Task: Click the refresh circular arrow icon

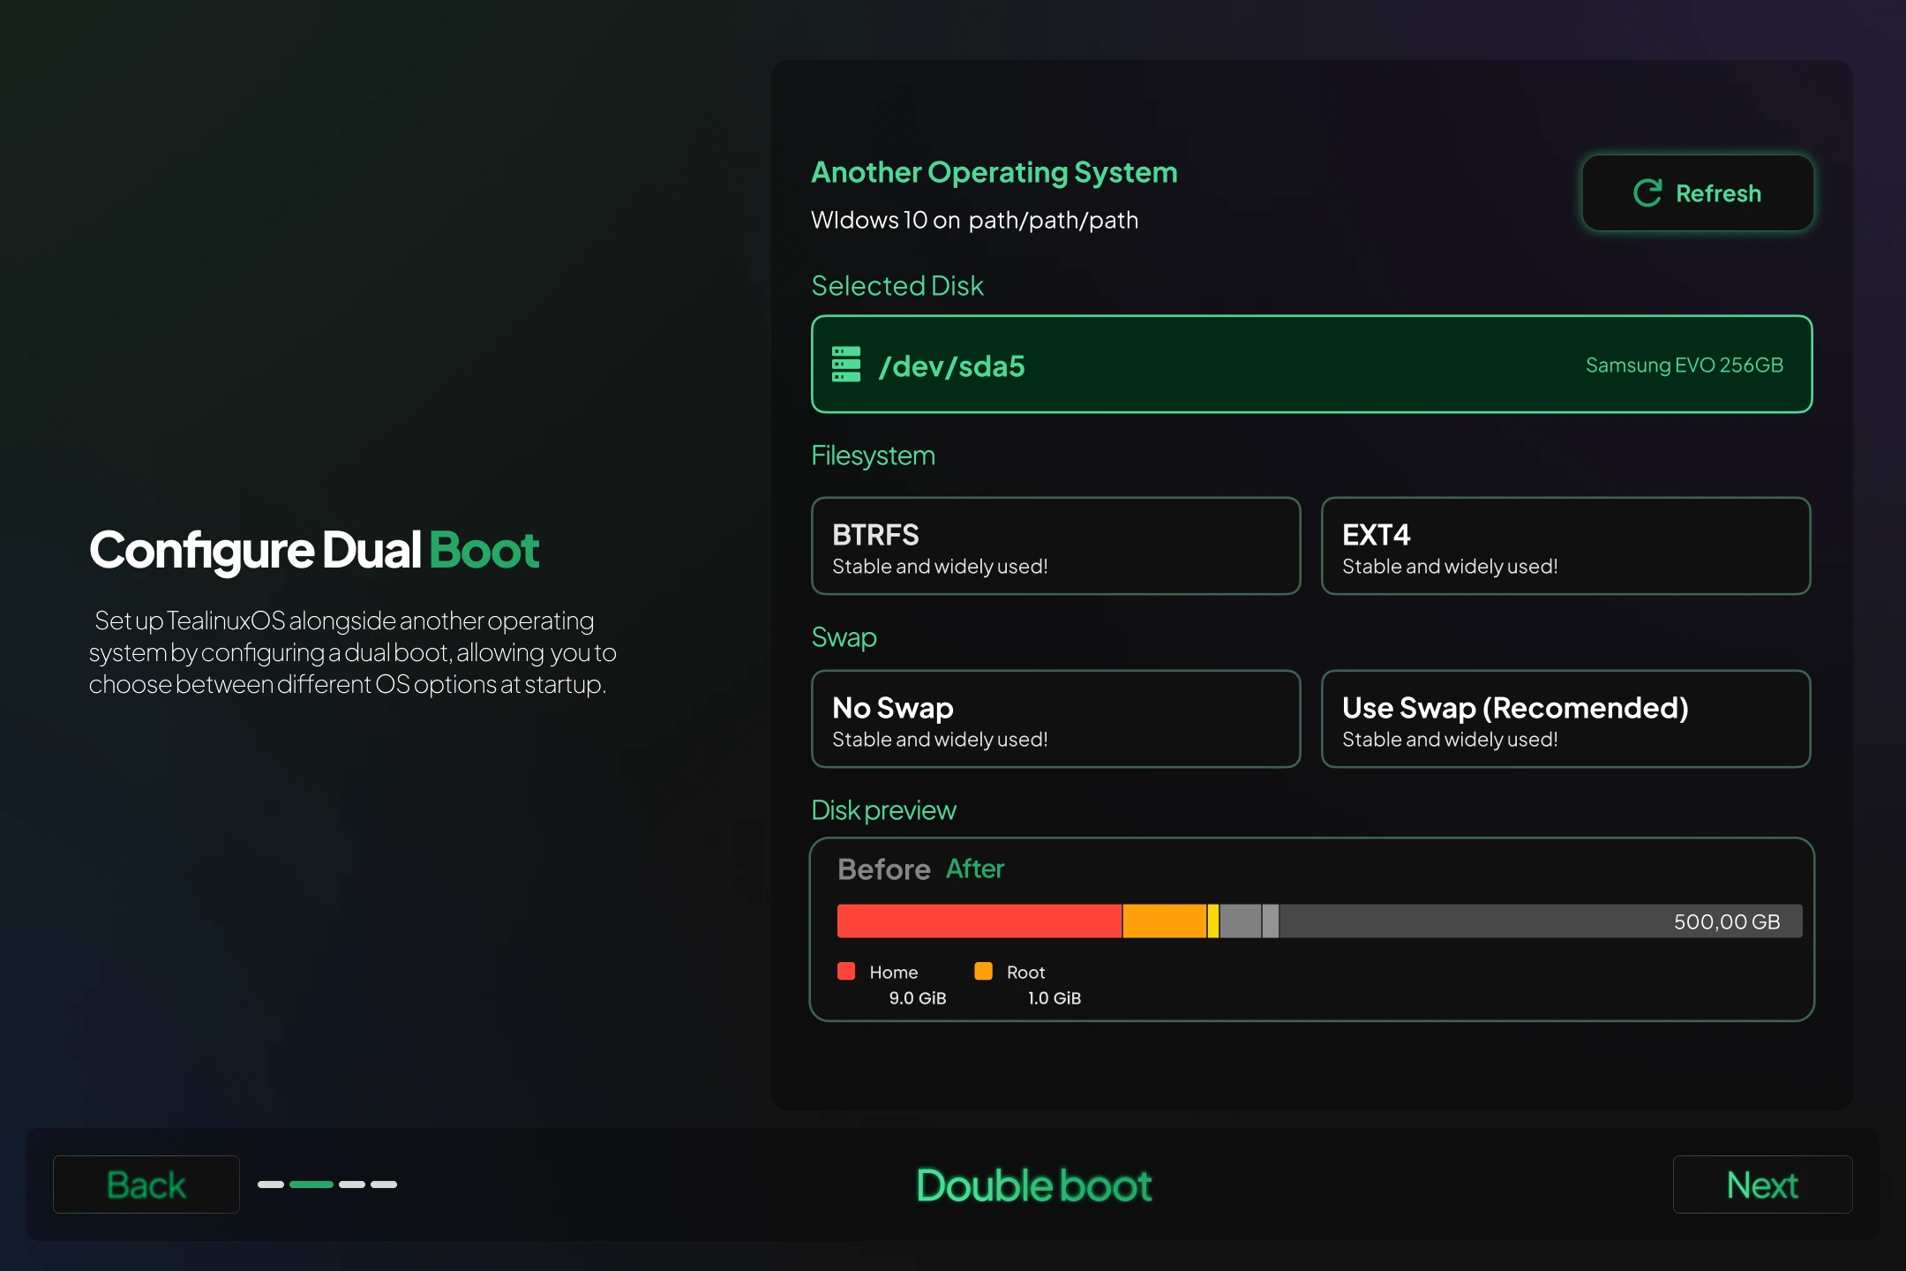Action: pos(1647,192)
